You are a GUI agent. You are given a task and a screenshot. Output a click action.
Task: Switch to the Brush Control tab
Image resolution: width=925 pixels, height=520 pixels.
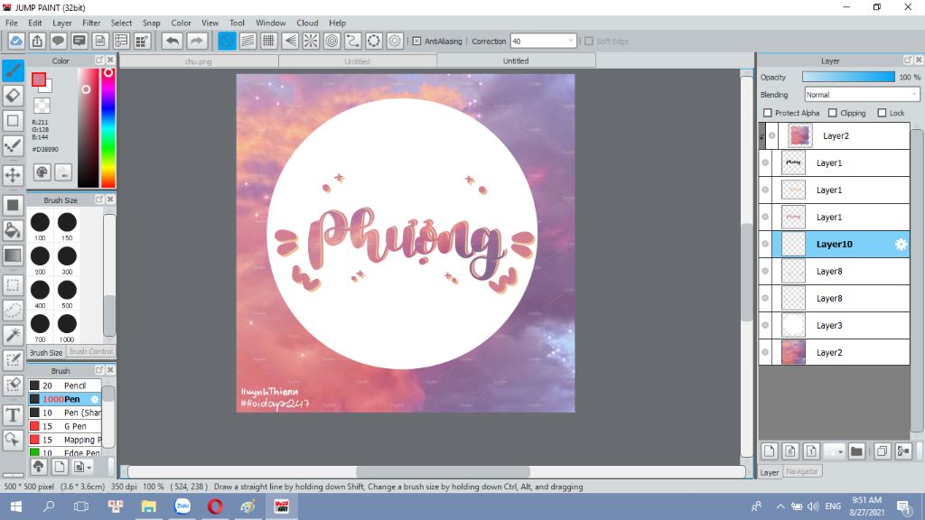click(x=90, y=351)
